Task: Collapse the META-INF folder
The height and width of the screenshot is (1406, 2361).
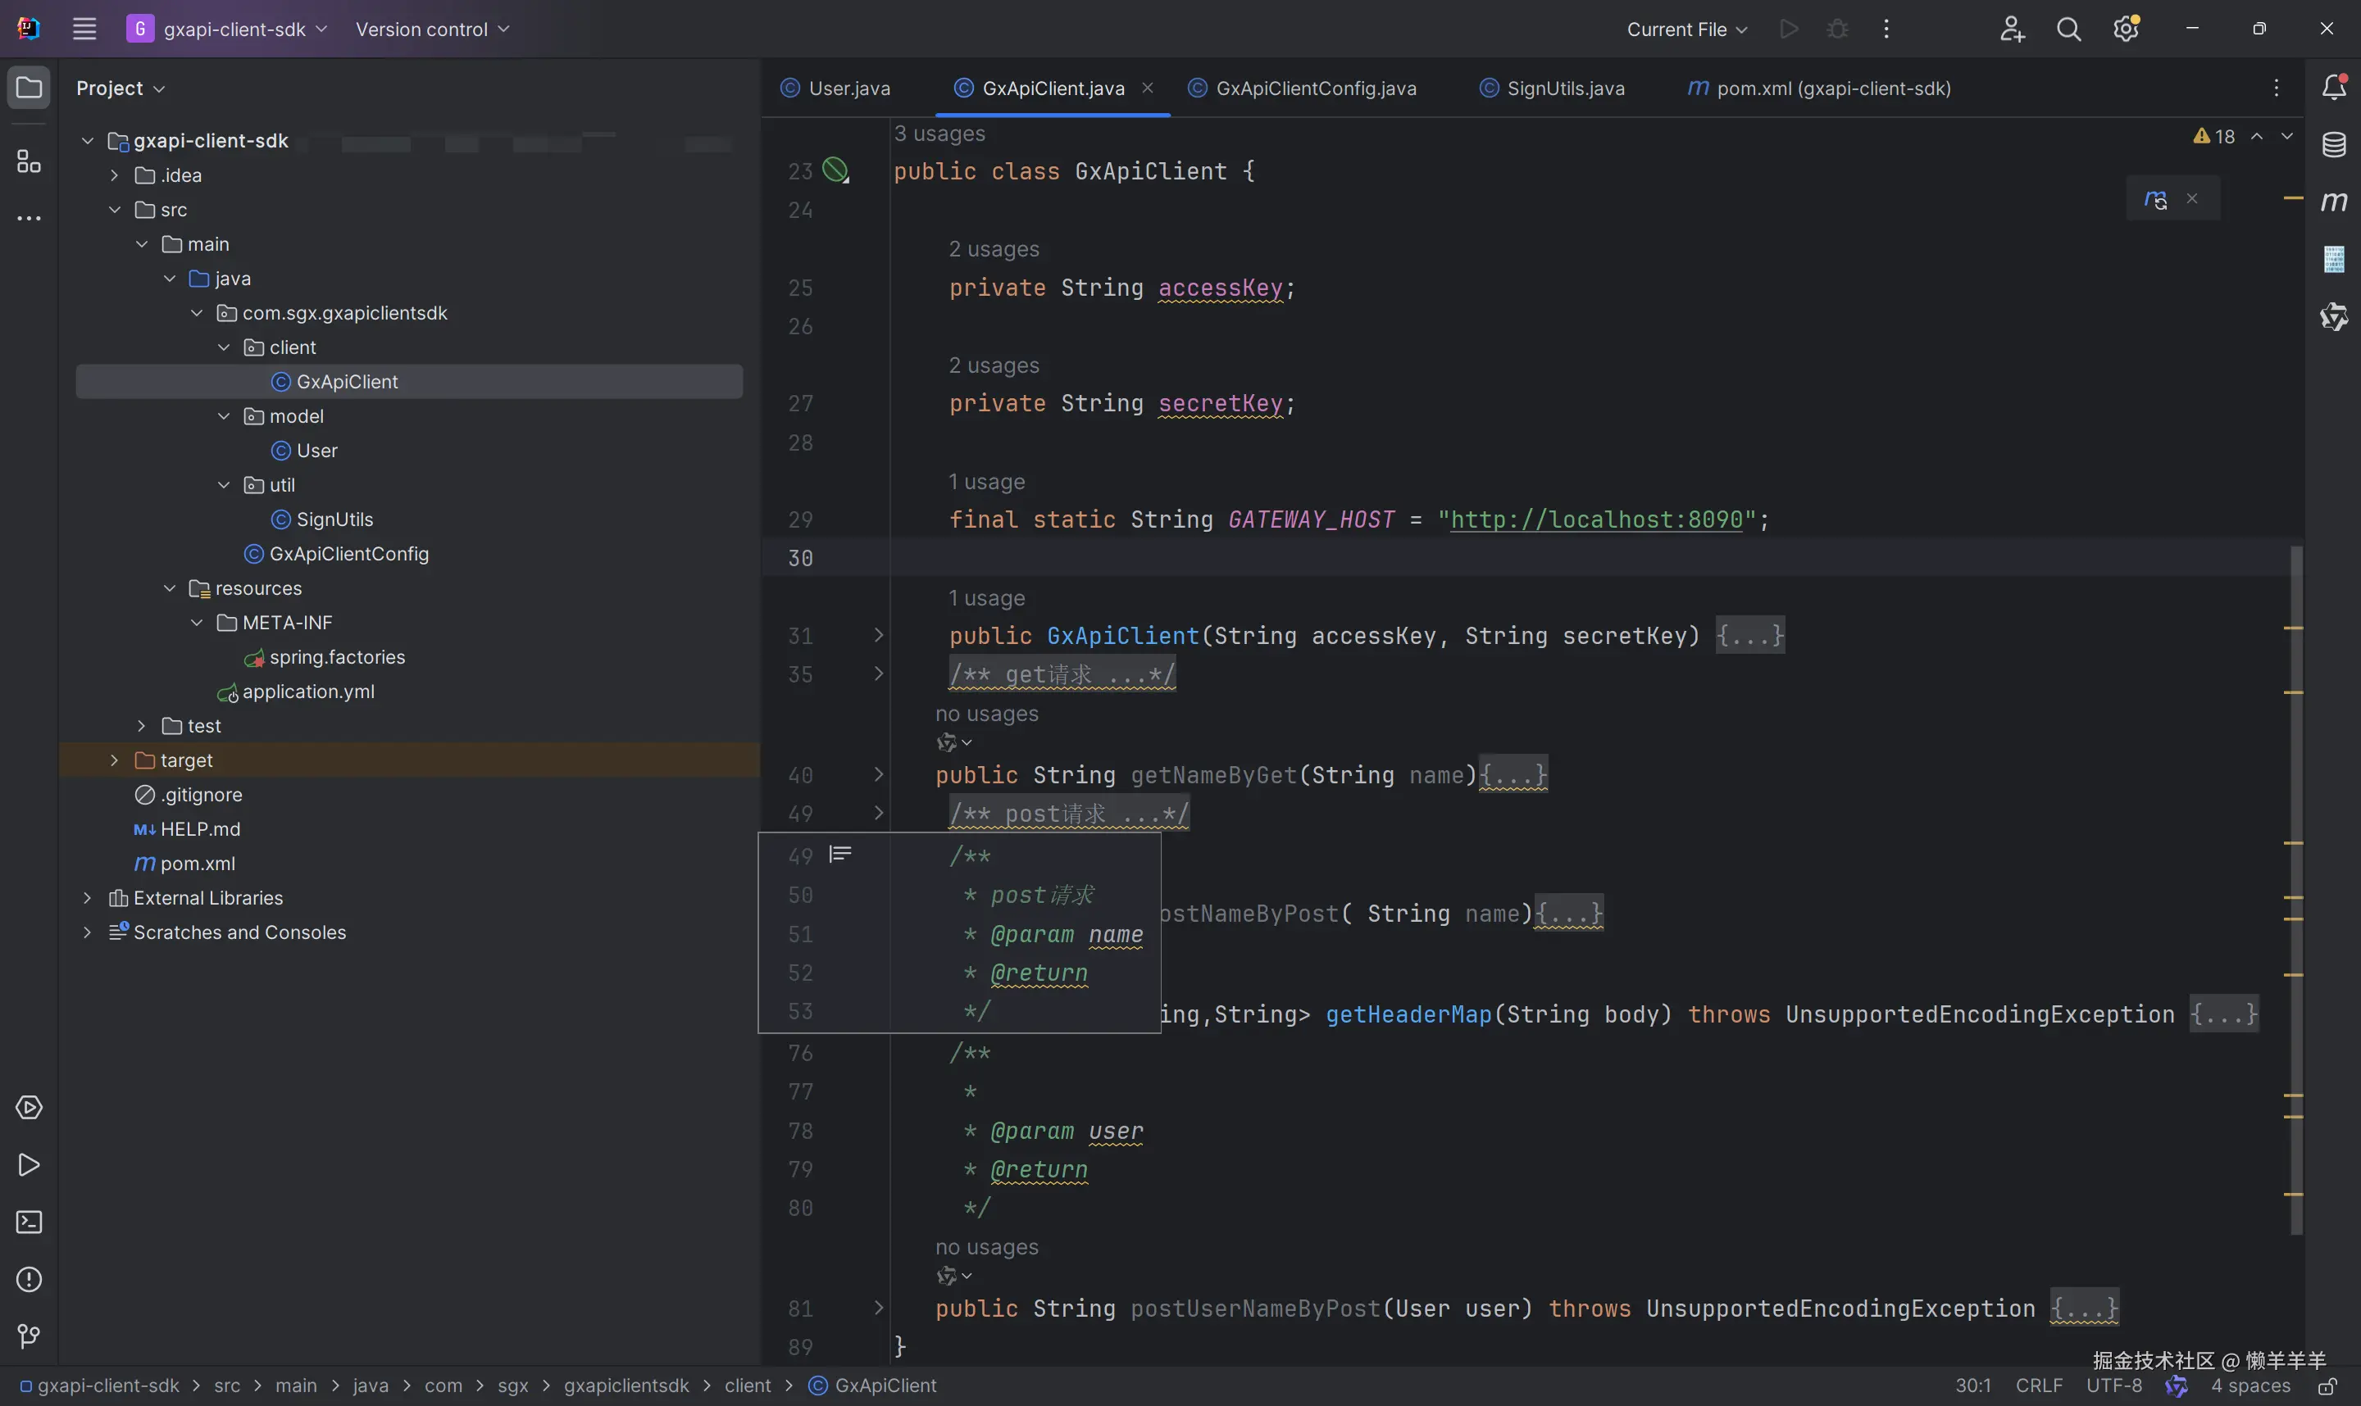Action: tap(197, 623)
